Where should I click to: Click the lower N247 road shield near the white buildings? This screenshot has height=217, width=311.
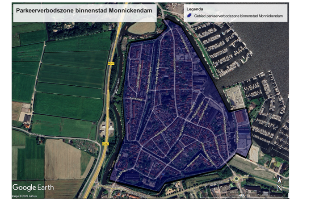click(105, 144)
